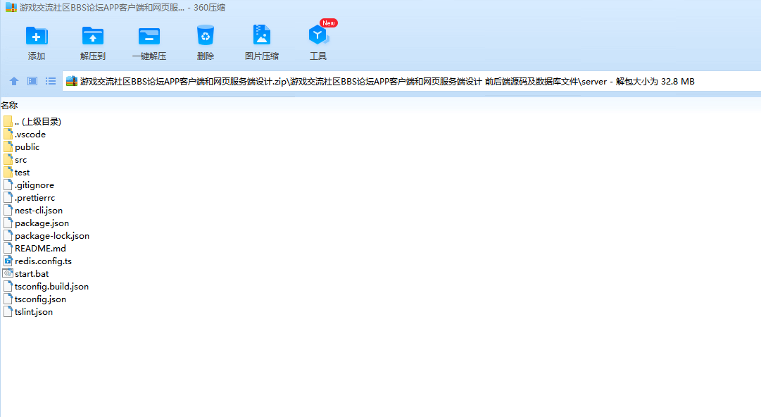
Task: Select the README.md file
Action: point(34,247)
